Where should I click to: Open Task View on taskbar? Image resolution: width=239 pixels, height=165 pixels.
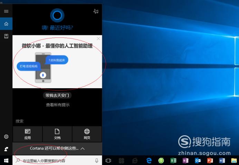point(108,161)
